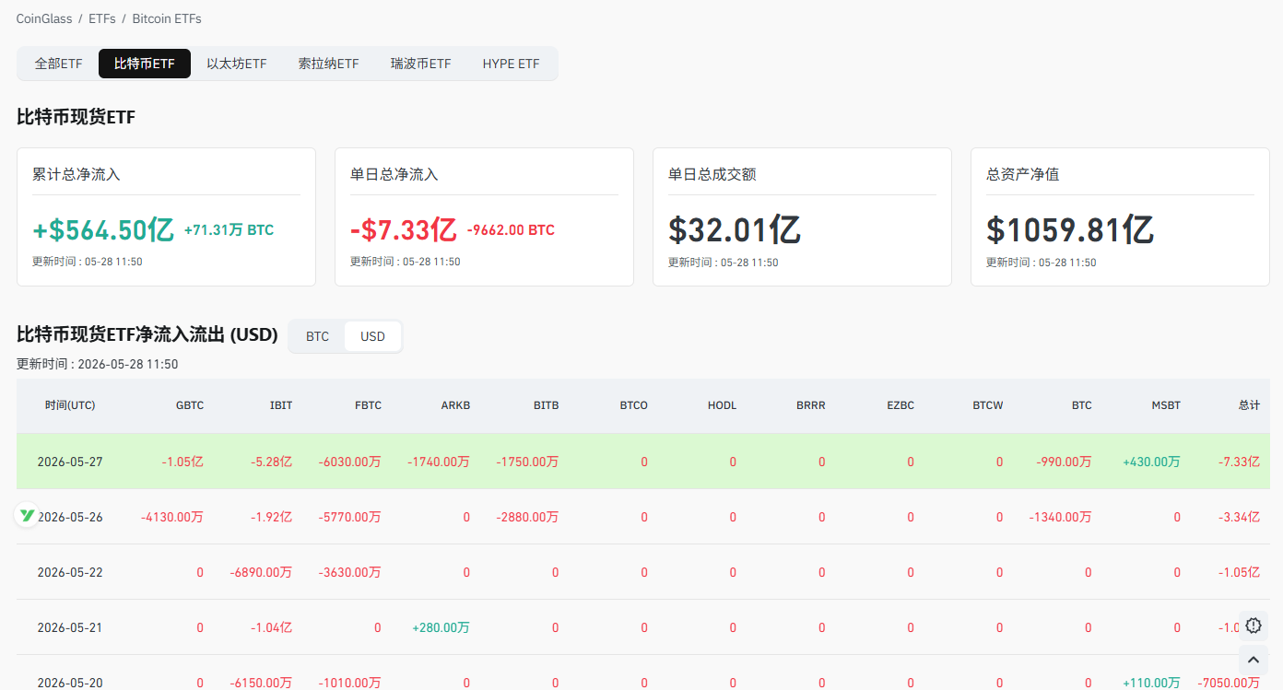Select the 2026-05-26 date cell
Viewport: 1283px width, 690px height.
click(70, 517)
